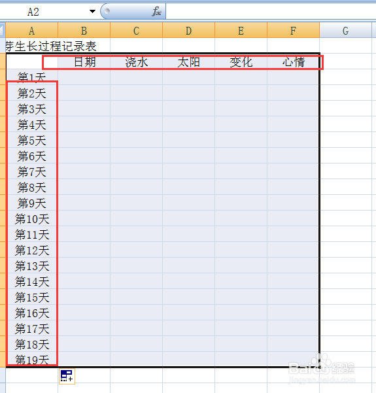Open the Auto Fill Options button
376x393 pixels.
click(67, 376)
